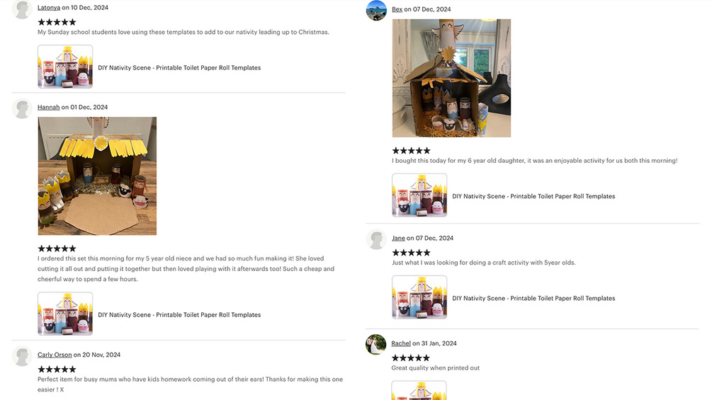The image size is (712, 400).
Task: Open product thumbnail under Rachel's review
Action: point(419,391)
